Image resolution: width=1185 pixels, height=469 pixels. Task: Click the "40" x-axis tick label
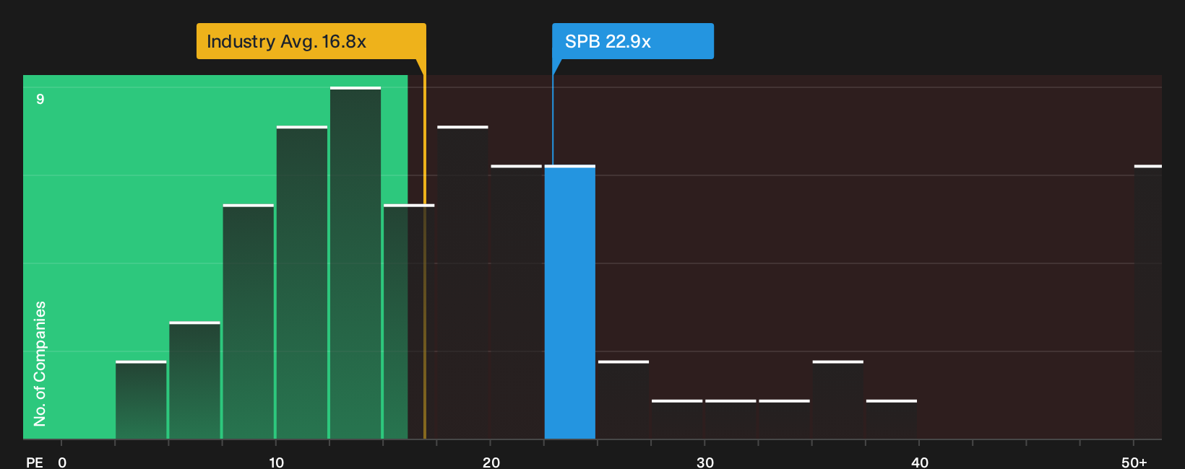(920, 463)
